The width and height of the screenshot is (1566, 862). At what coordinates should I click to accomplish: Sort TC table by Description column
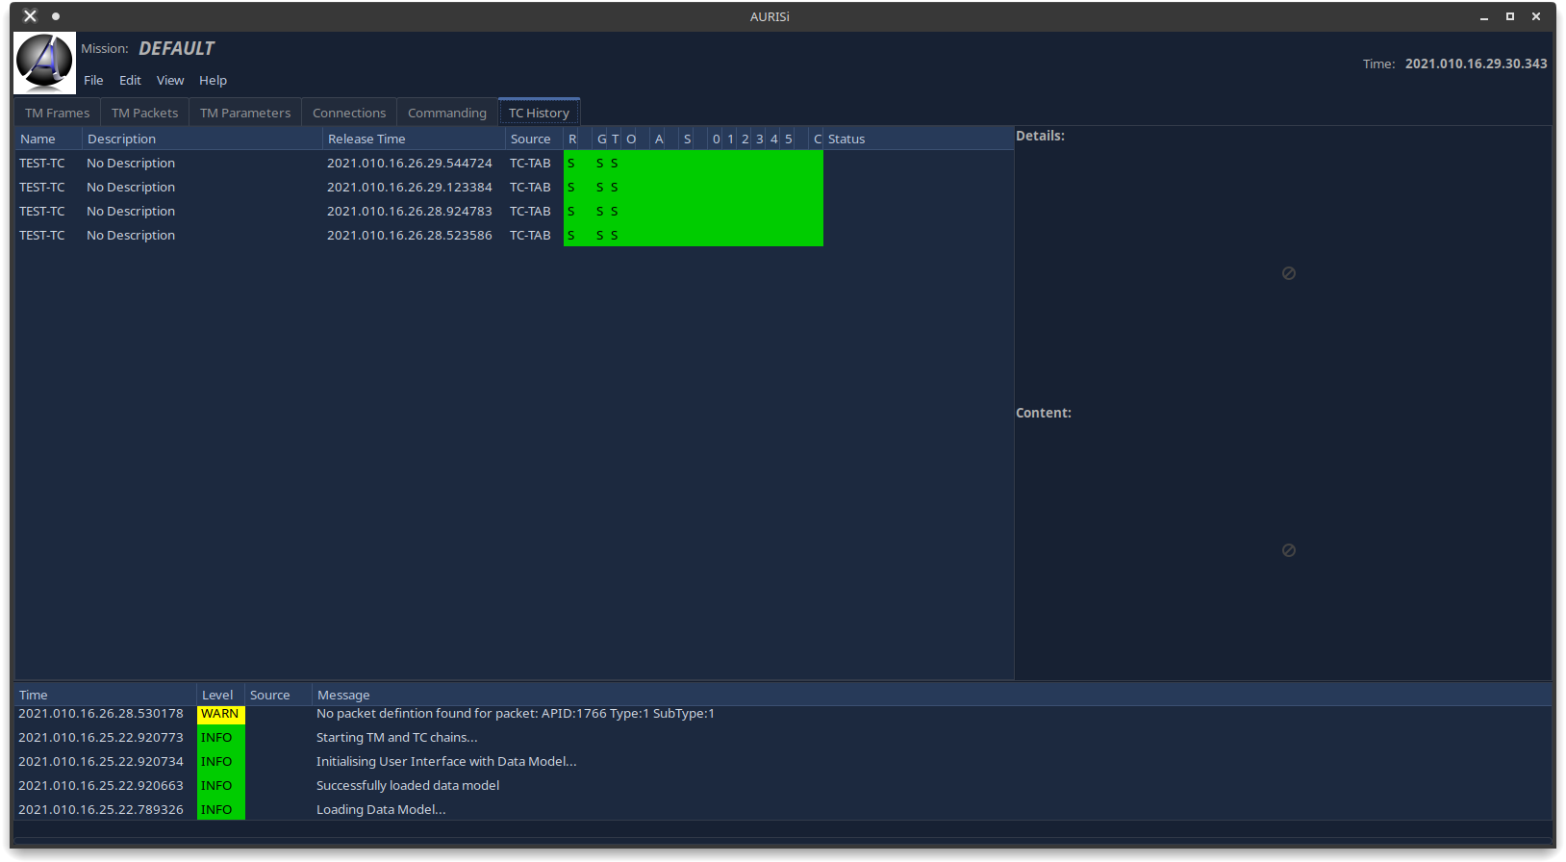(202, 139)
